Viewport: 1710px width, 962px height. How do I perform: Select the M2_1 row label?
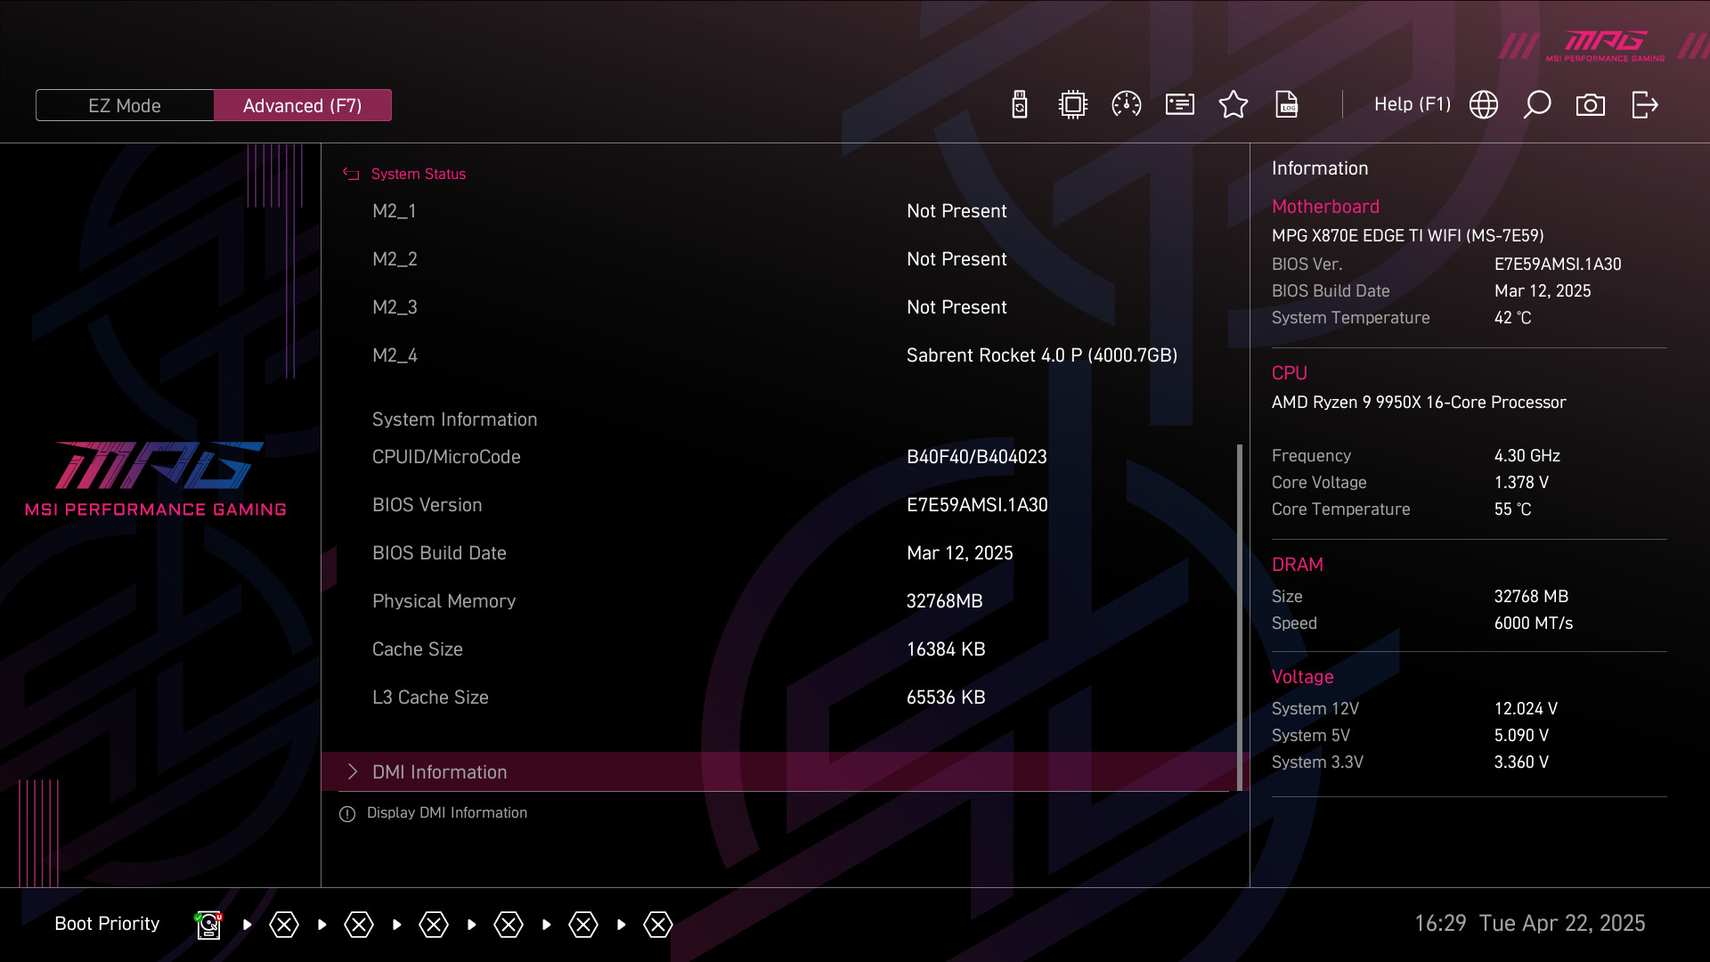click(x=395, y=211)
